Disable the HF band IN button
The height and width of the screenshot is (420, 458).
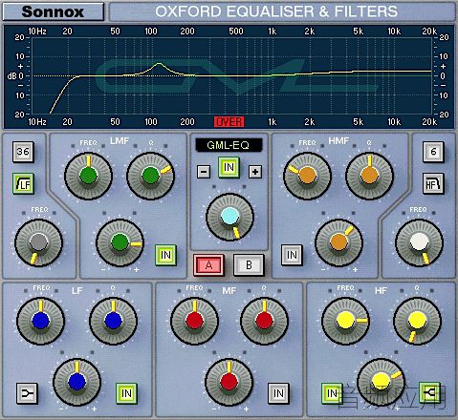coord(332,393)
